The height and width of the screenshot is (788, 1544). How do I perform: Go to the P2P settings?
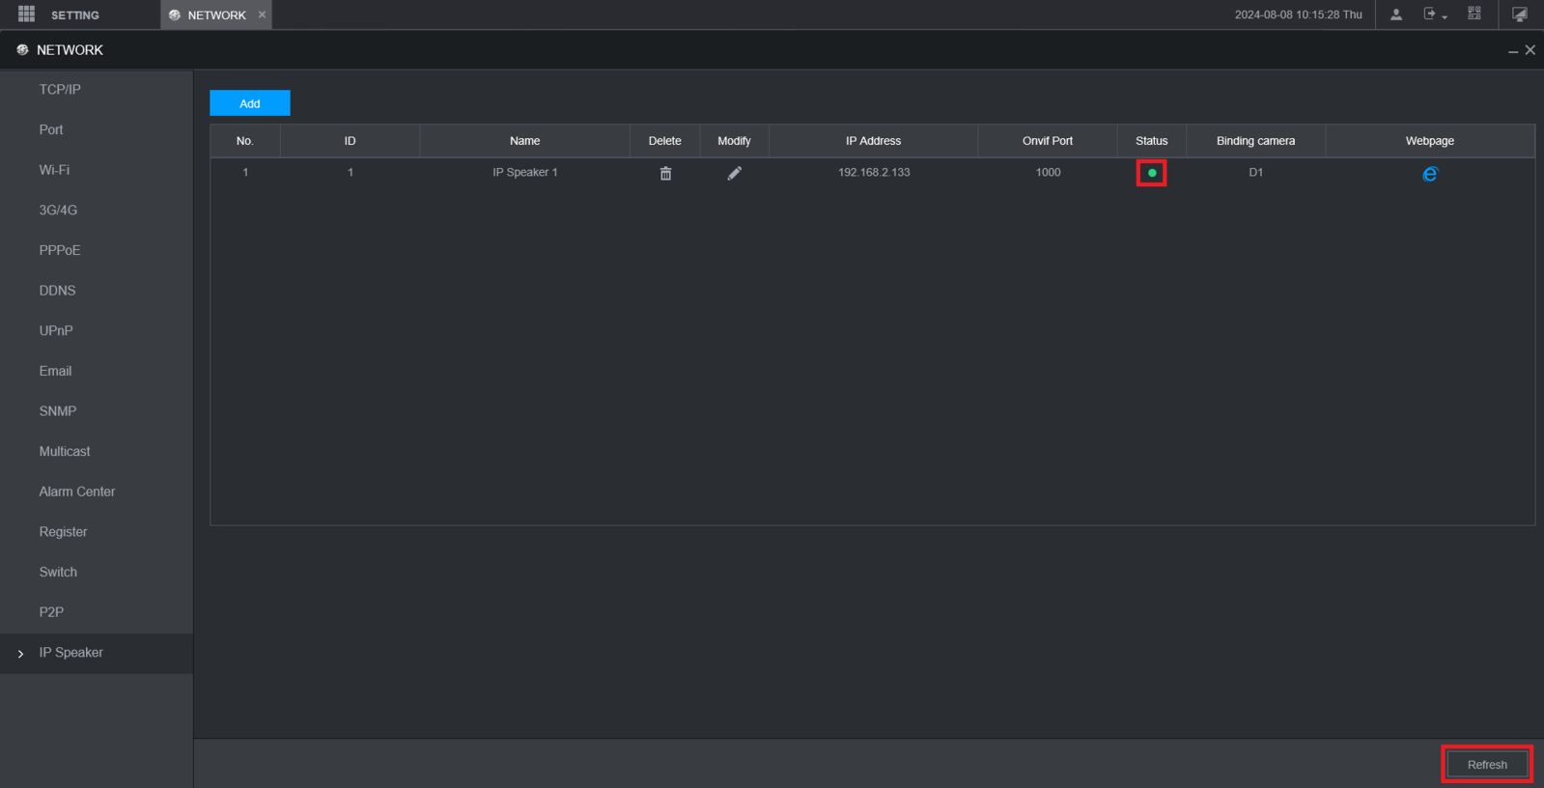tap(51, 612)
